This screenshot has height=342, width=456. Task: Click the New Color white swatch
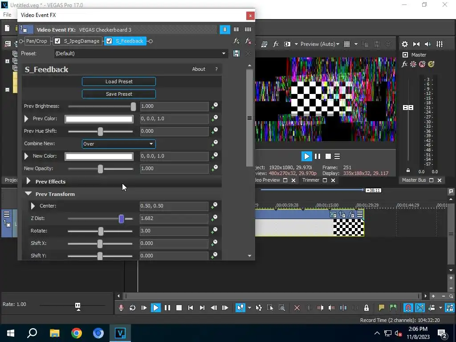pyautogui.click(x=99, y=156)
